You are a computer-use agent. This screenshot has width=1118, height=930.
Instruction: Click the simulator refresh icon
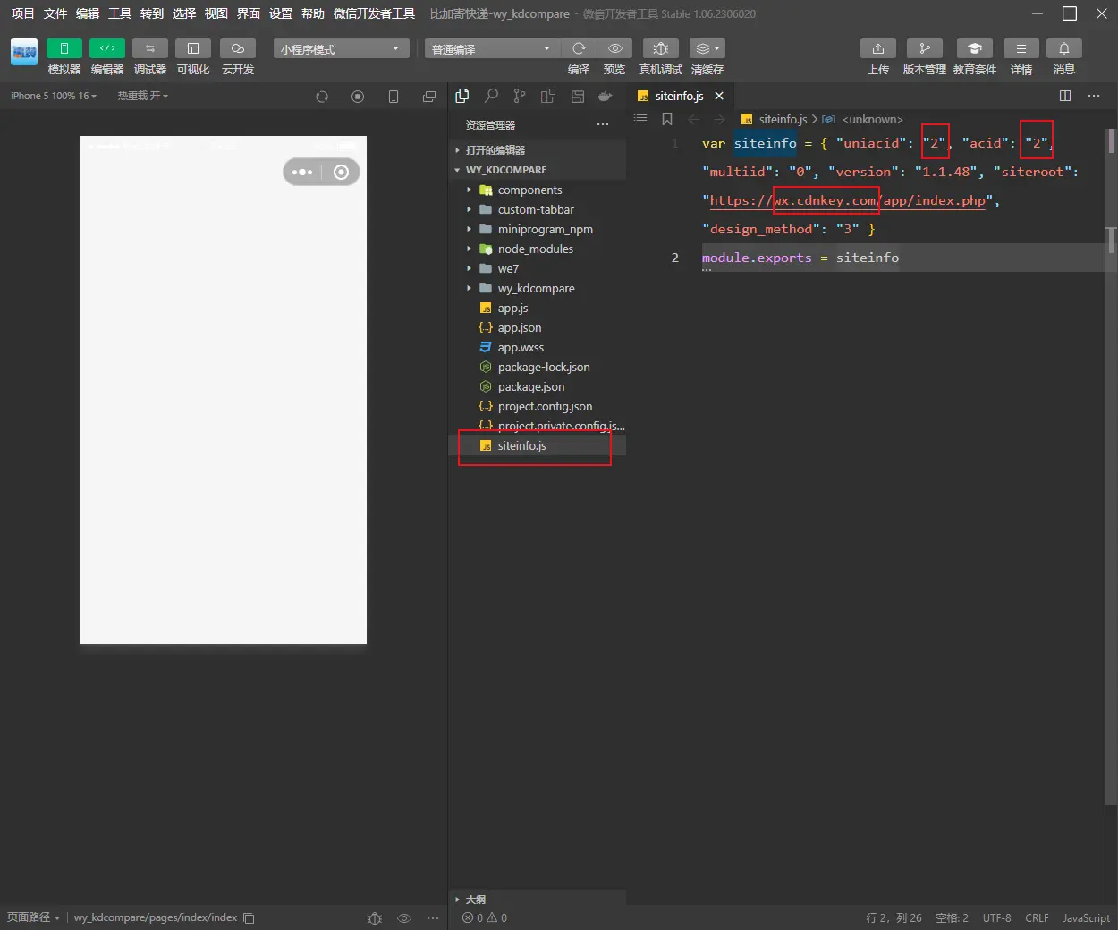point(322,97)
